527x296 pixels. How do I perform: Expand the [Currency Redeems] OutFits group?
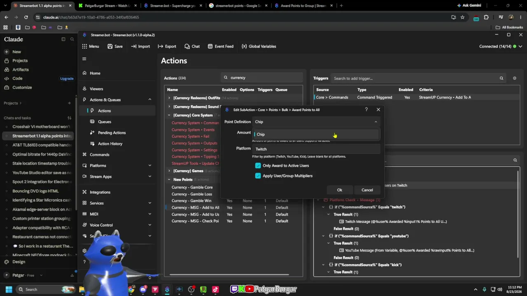(x=169, y=98)
